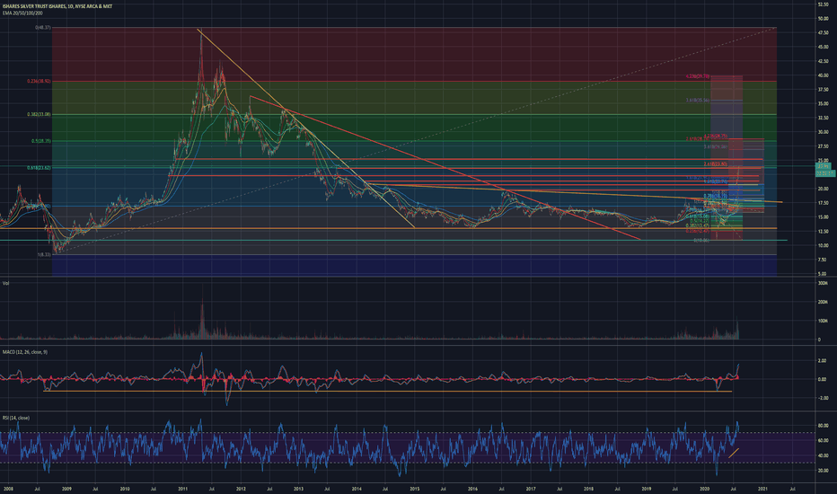
Task: Click 2017 on the time axis
Action: pyautogui.click(x=531, y=489)
